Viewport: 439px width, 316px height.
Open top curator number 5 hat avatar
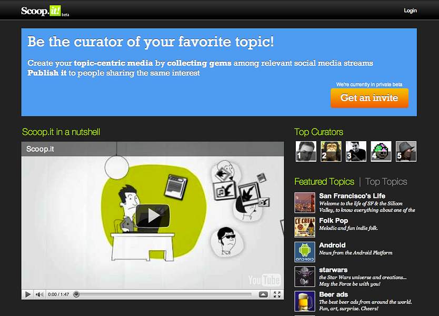coord(406,151)
